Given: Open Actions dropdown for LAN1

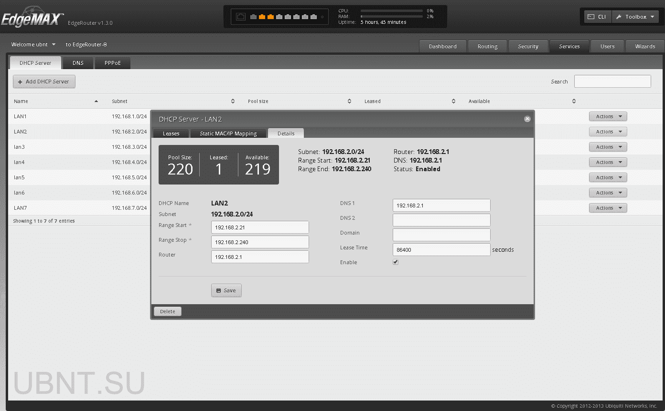Looking at the screenshot, I should pyautogui.click(x=608, y=116).
